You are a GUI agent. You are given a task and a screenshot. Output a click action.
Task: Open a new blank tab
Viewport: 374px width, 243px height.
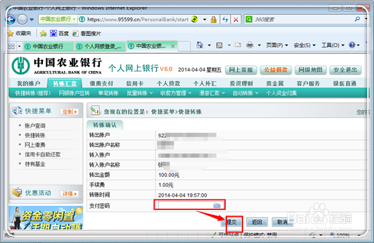pos(184,46)
